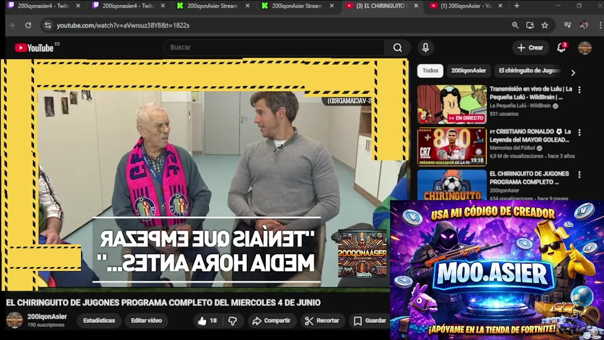Click the browser address bar URL
The height and width of the screenshot is (340, 604).
tap(123, 25)
